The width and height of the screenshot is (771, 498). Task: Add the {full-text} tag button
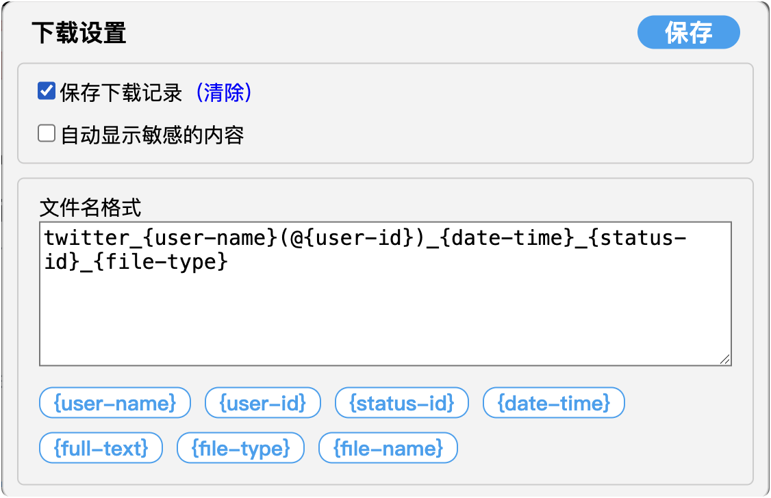(x=101, y=449)
